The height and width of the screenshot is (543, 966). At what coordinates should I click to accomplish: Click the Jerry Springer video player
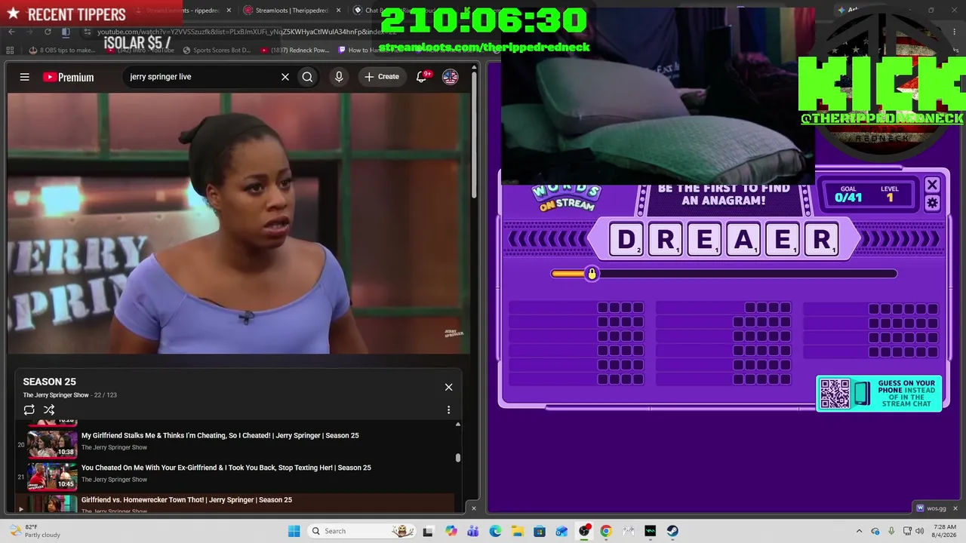point(238,223)
